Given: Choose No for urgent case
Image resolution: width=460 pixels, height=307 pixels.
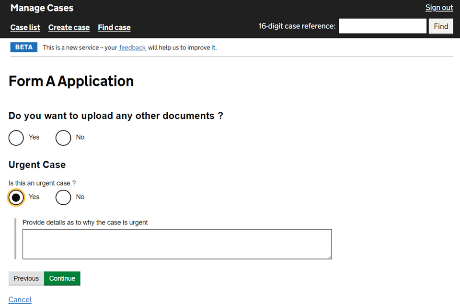Looking at the screenshot, I should coord(63,197).
